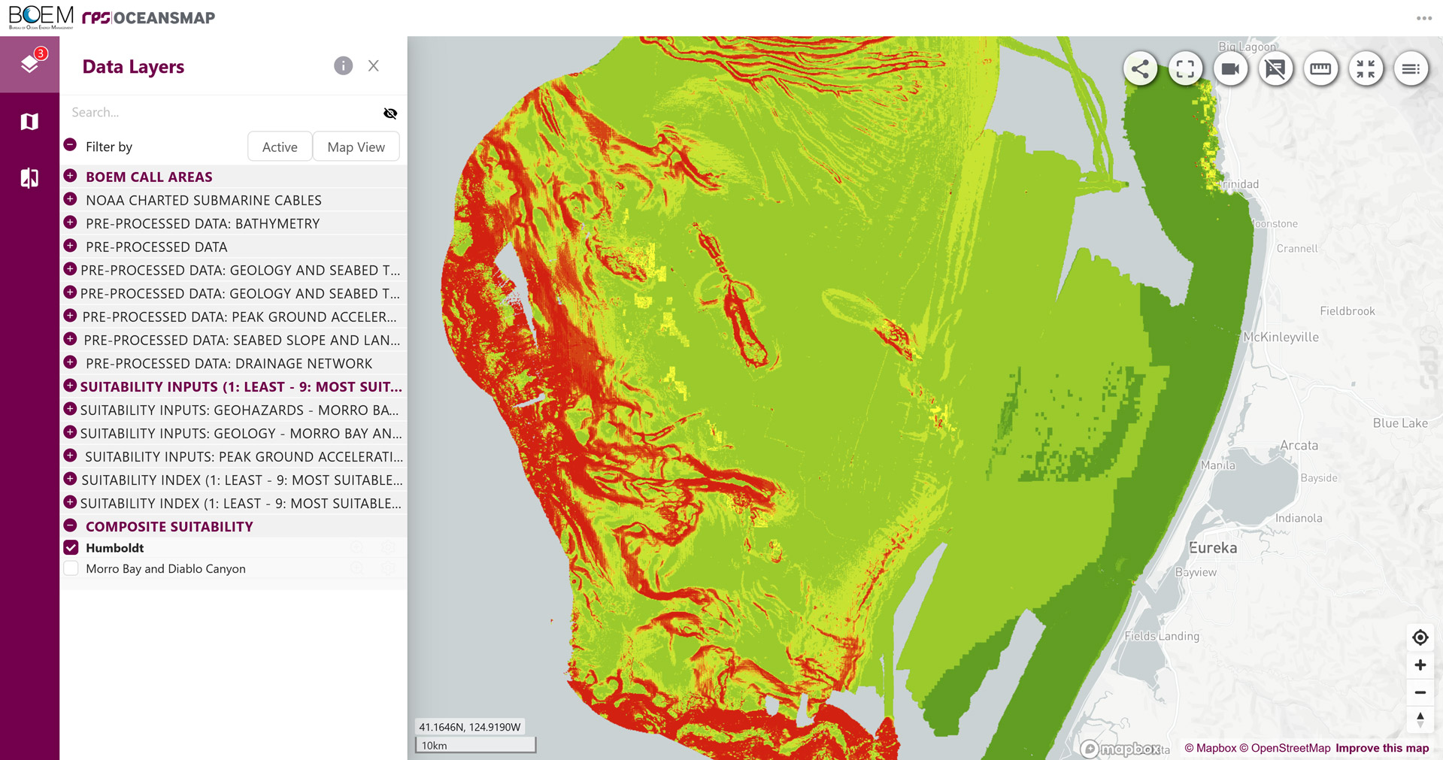1443x760 pixels.
Task: Click the camera screenshot icon
Action: 1230,69
